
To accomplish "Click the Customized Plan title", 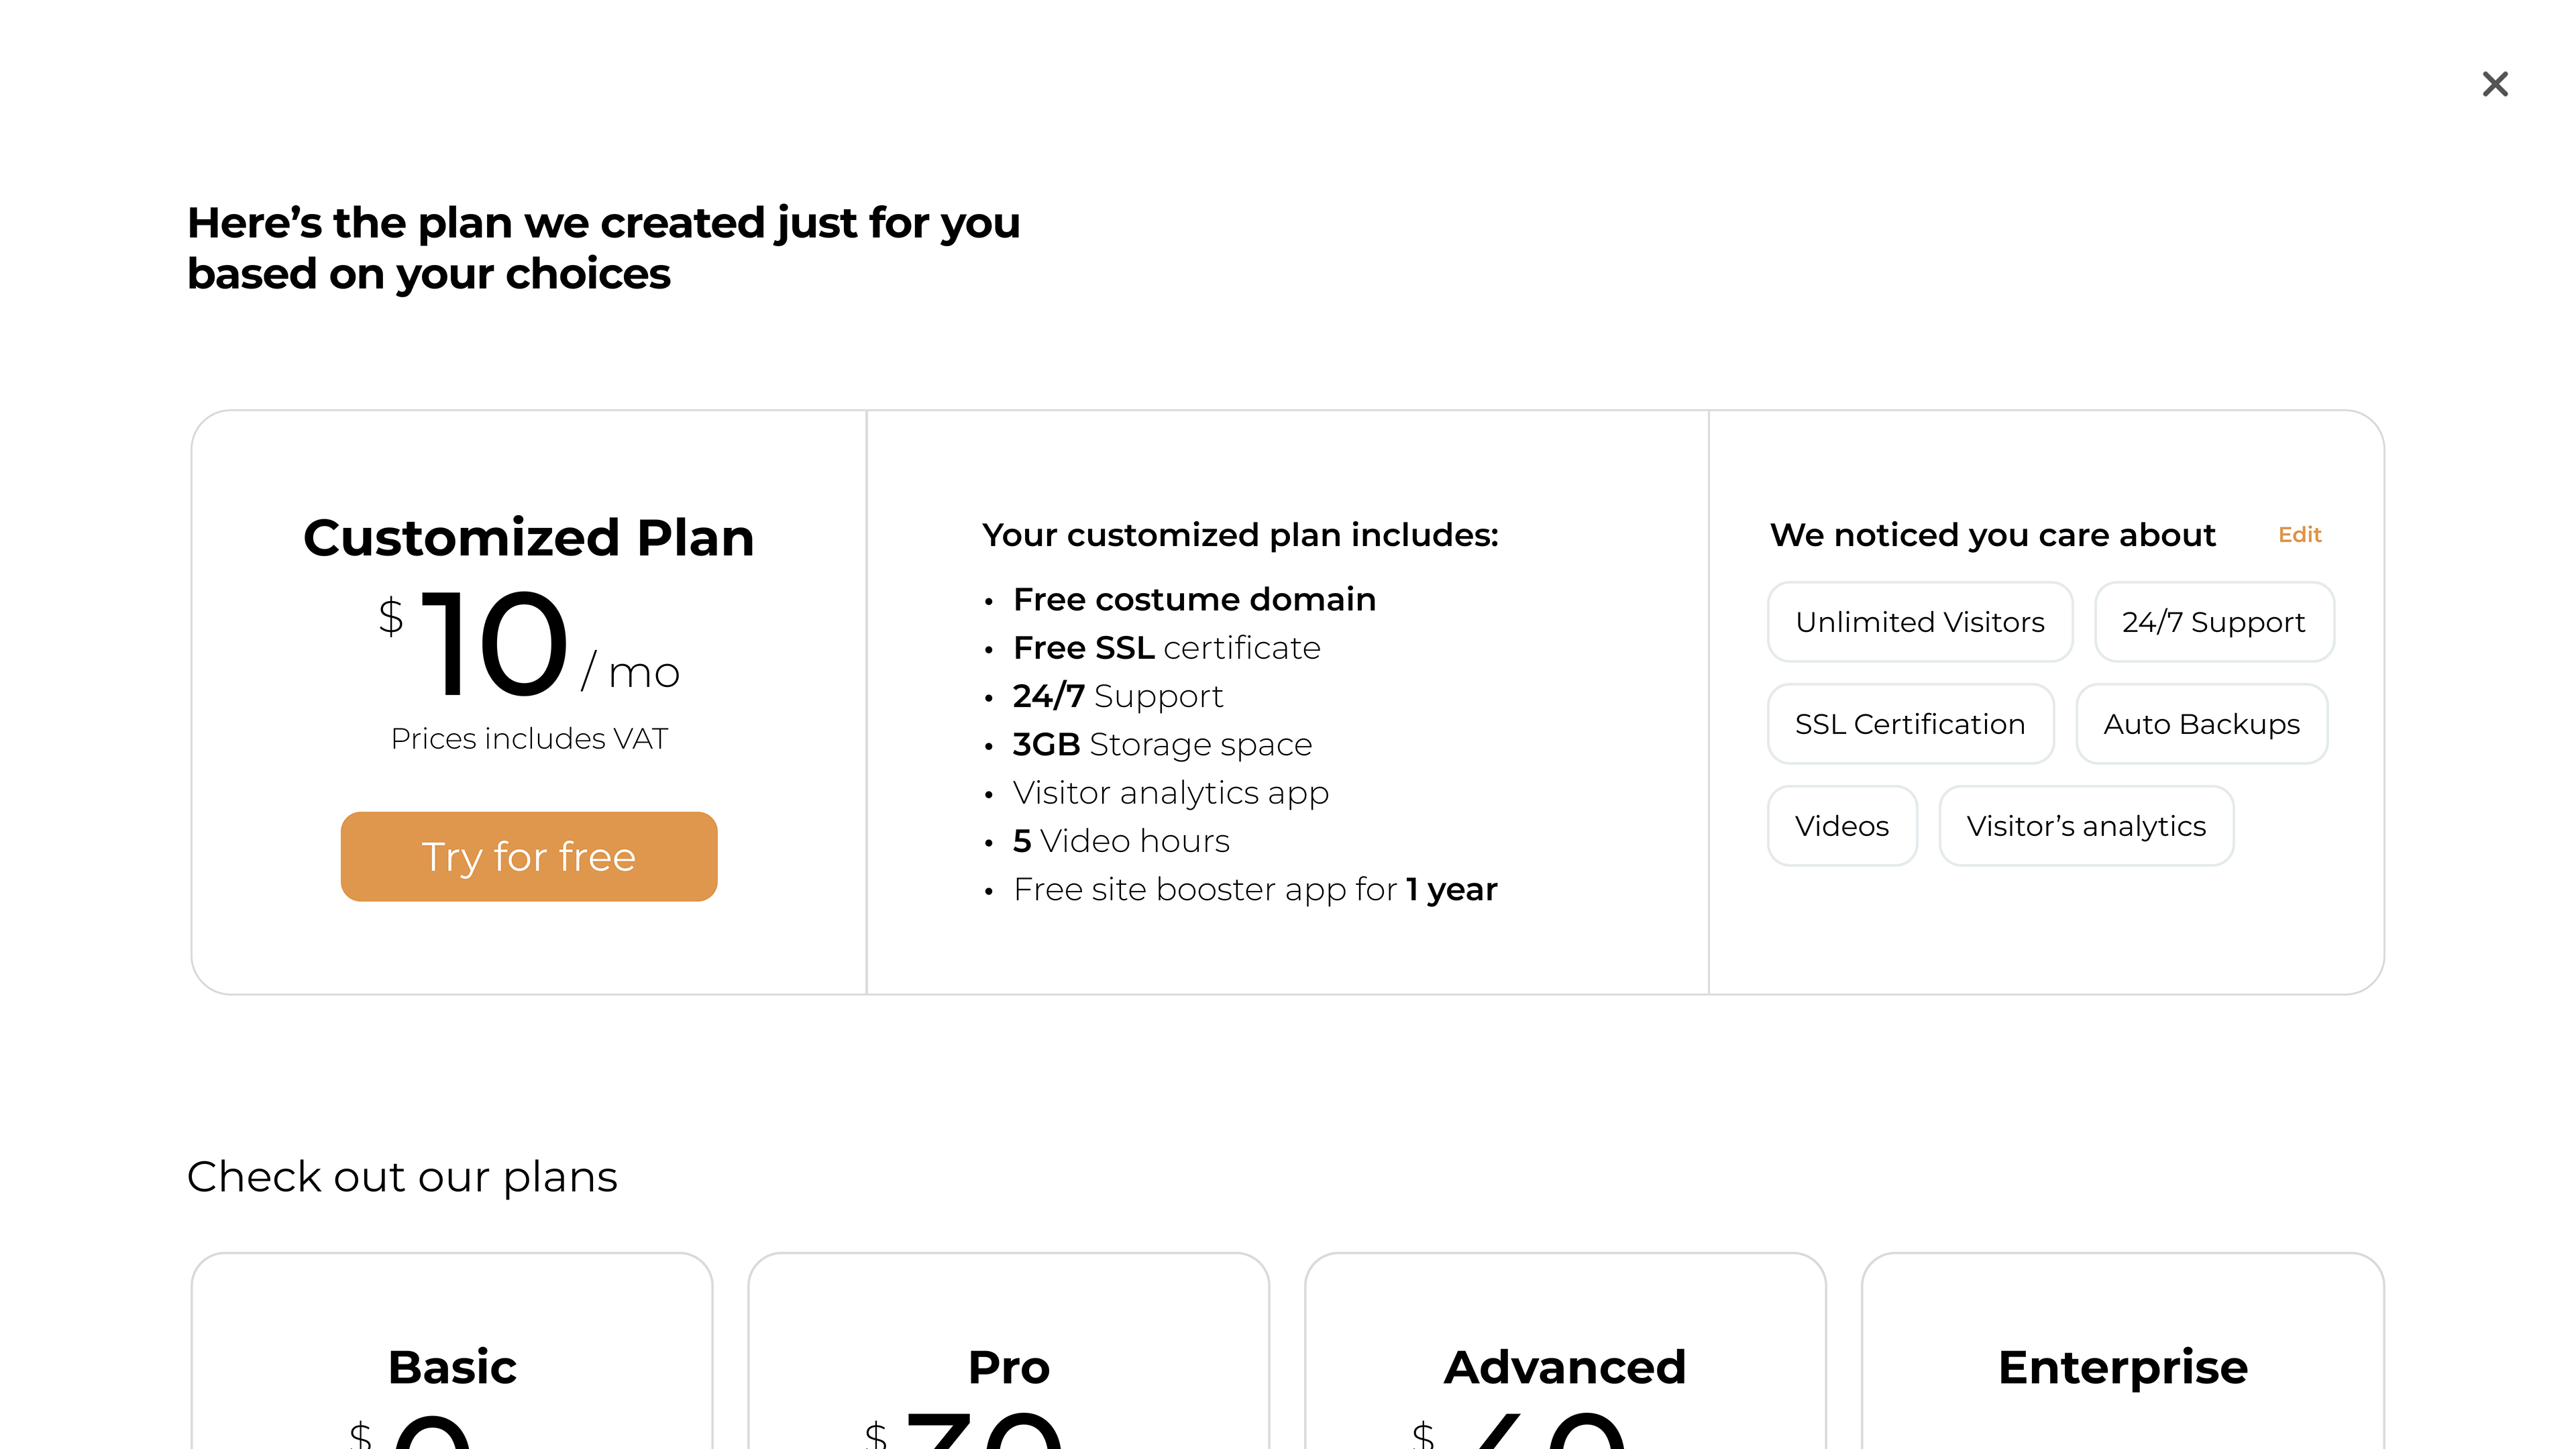I will [528, 538].
